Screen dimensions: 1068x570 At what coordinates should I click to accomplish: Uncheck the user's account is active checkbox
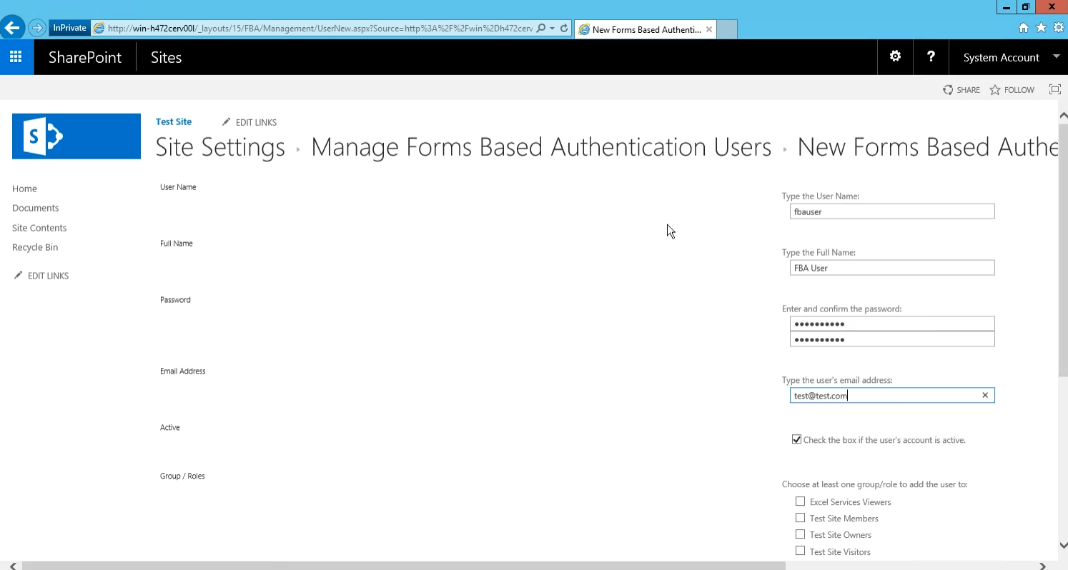796,439
